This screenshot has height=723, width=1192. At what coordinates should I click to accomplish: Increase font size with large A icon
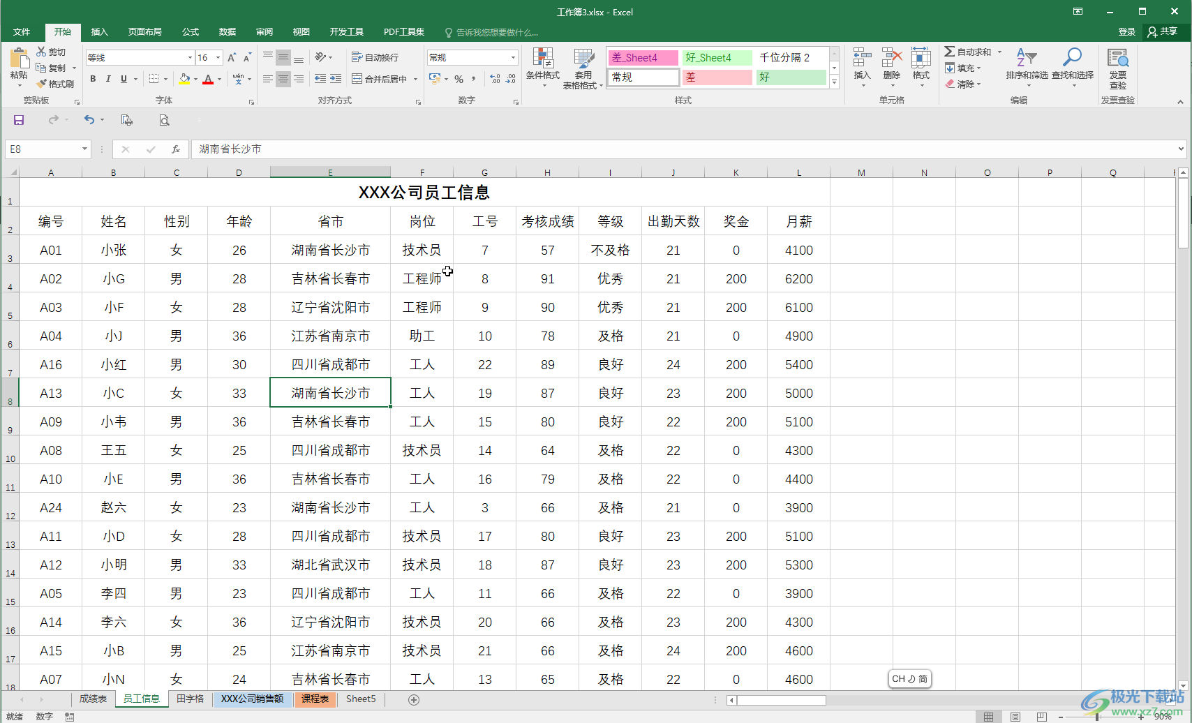232,57
